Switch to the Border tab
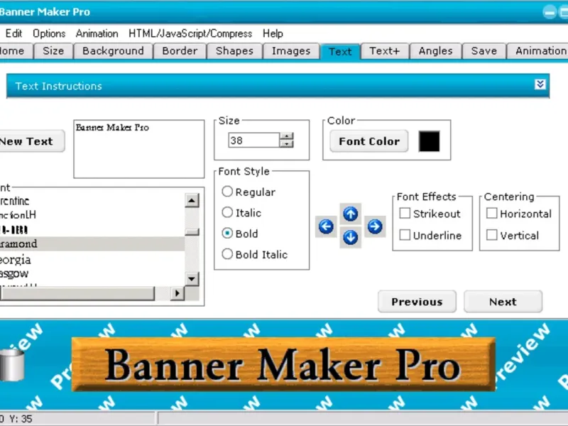 click(x=180, y=51)
